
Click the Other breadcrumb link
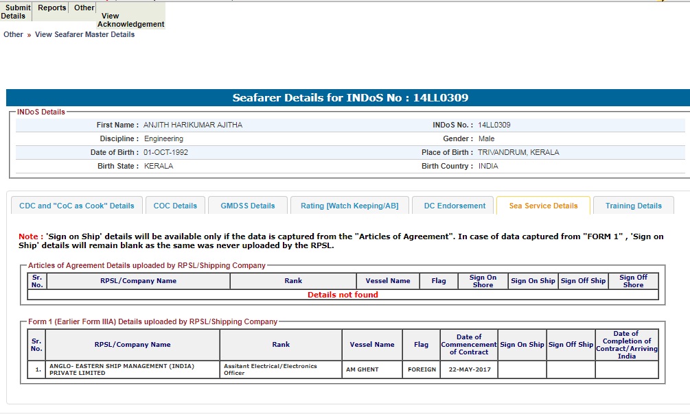click(x=13, y=34)
